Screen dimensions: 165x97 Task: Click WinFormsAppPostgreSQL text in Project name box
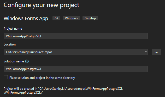click(24, 36)
